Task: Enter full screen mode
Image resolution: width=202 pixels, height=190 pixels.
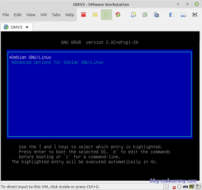Action: (195, 15)
